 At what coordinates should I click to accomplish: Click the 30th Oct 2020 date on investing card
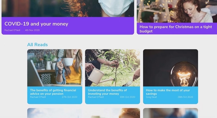127,97
